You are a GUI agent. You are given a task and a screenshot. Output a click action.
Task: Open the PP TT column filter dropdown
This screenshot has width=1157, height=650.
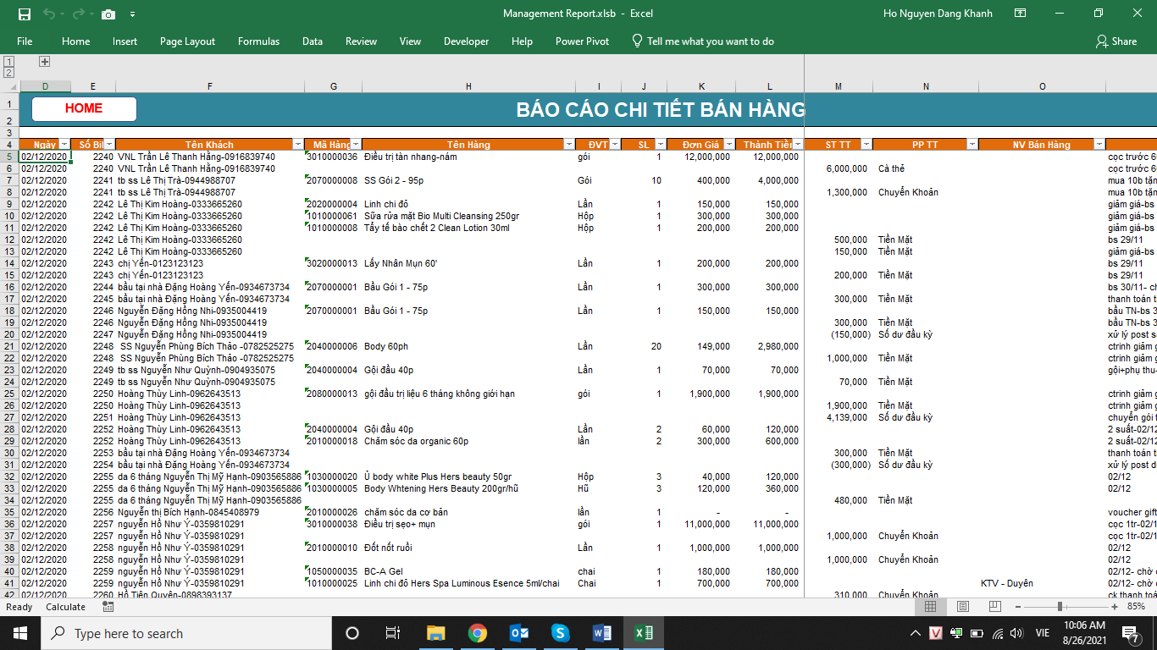pos(972,145)
